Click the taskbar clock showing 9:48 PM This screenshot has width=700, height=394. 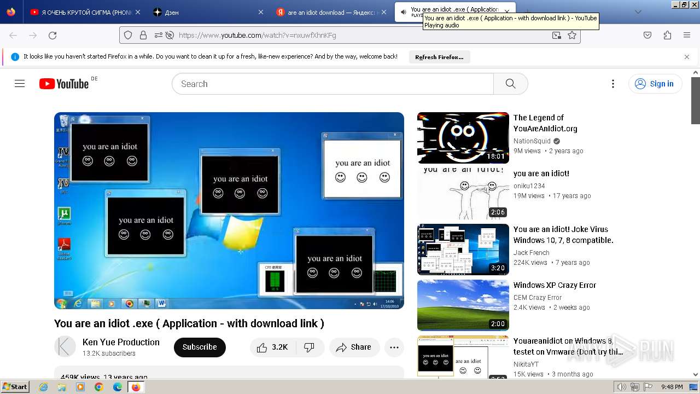672,387
